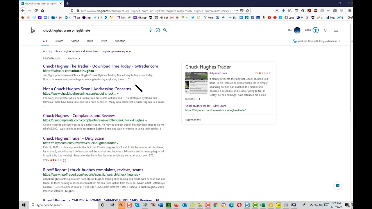Screen dimensions: 372x209
Task: Open Microsoft Rewards medal icon
Action: (316, 30)
